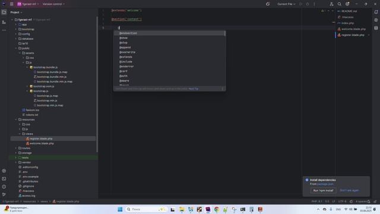Expand the routes folder
This screenshot has width=380, height=214.
16,148
